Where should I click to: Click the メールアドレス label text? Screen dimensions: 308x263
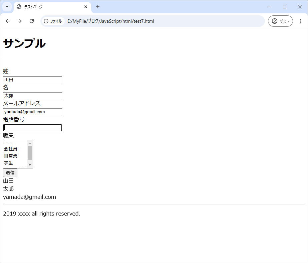tap(22, 103)
